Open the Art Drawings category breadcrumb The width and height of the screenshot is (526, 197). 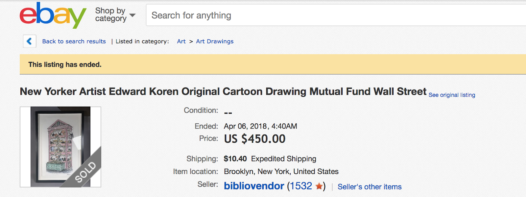coord(215,41)
